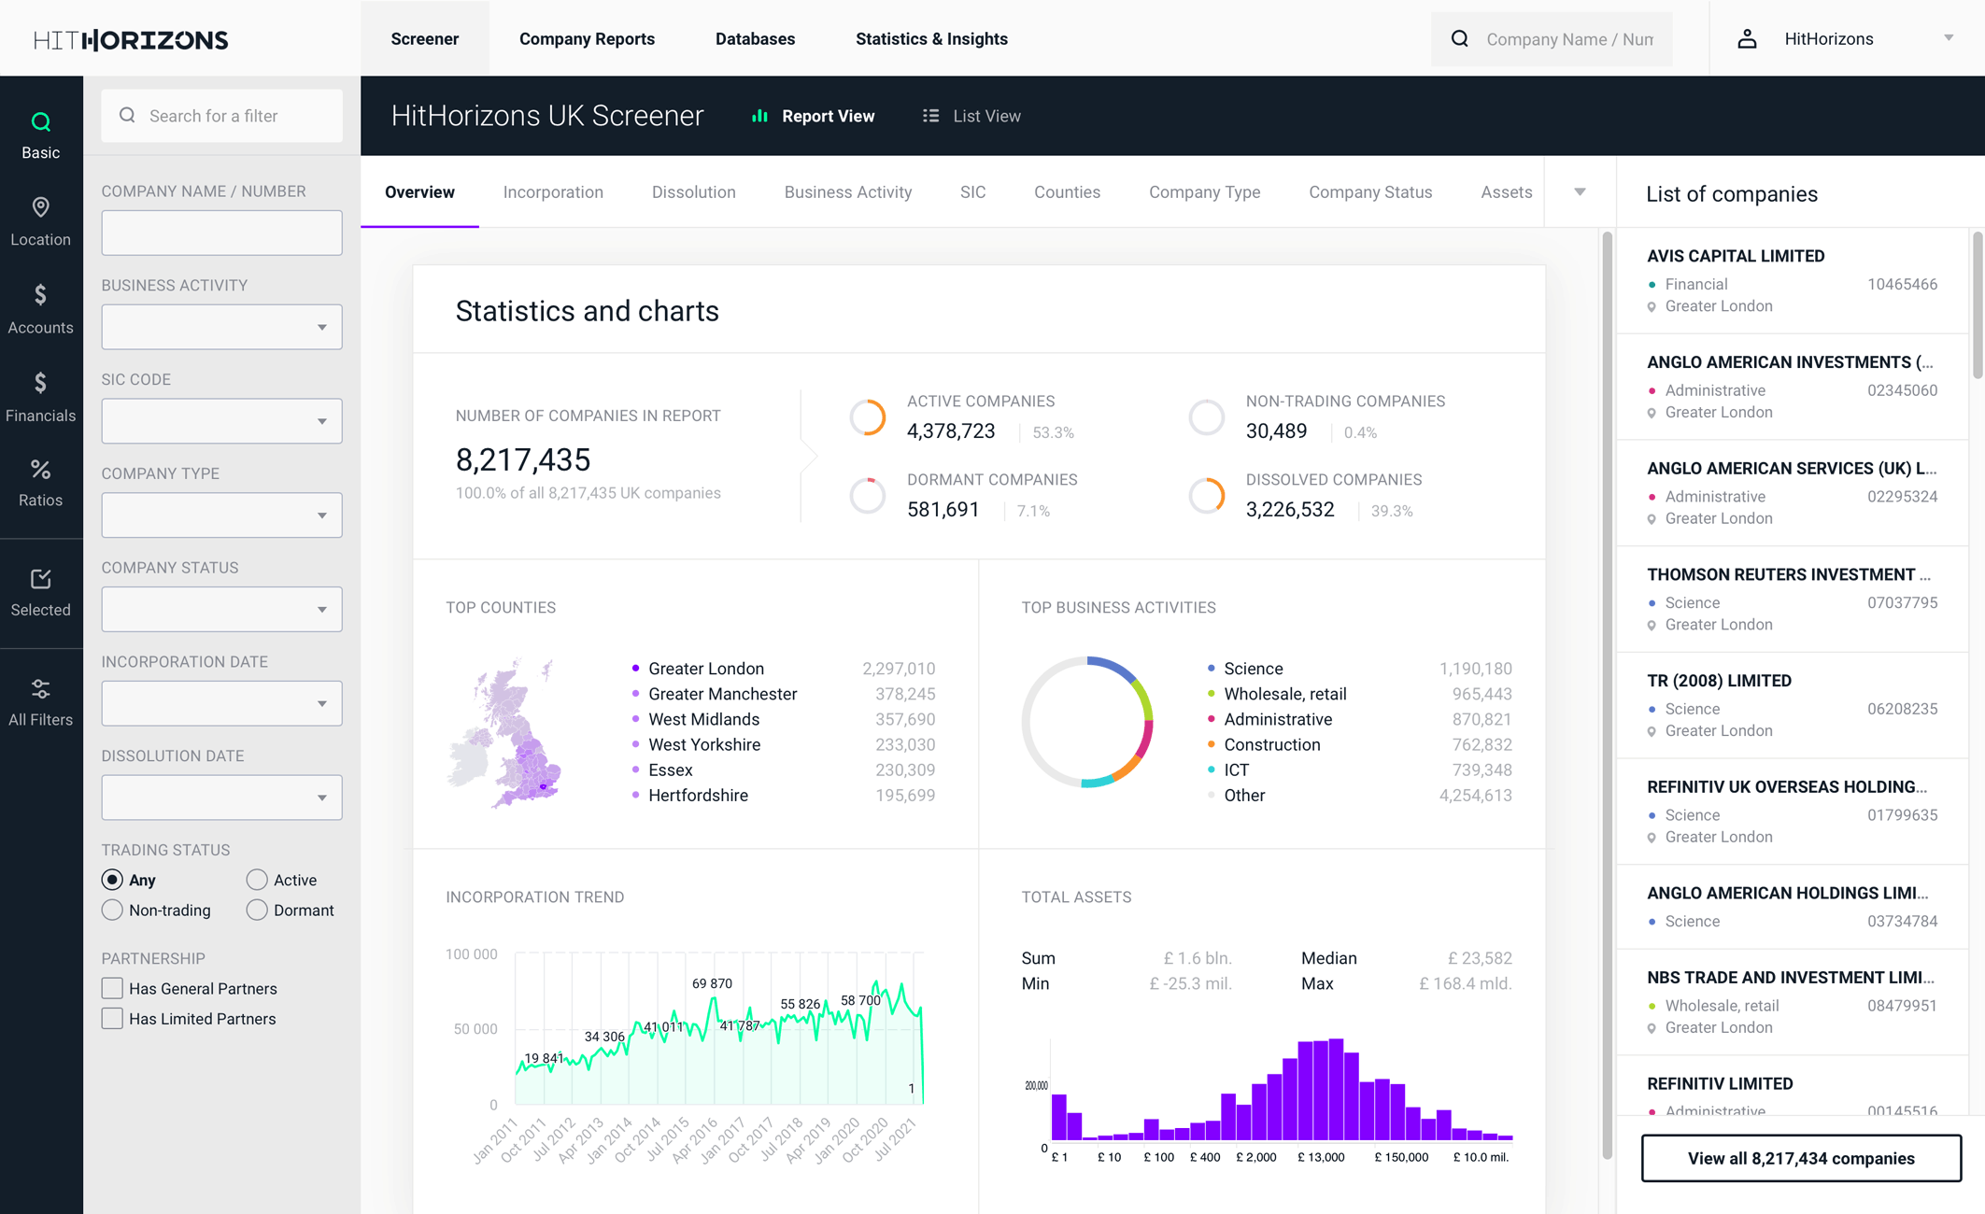Switch to List View icon
This screenshot has width=1985, height=1214.
(x=930, y=116)
